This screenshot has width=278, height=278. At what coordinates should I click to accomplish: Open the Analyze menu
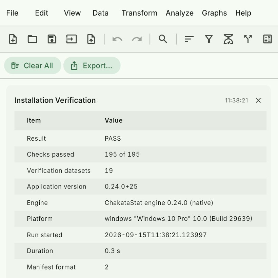pyautogui.click(x=180, y=13)
